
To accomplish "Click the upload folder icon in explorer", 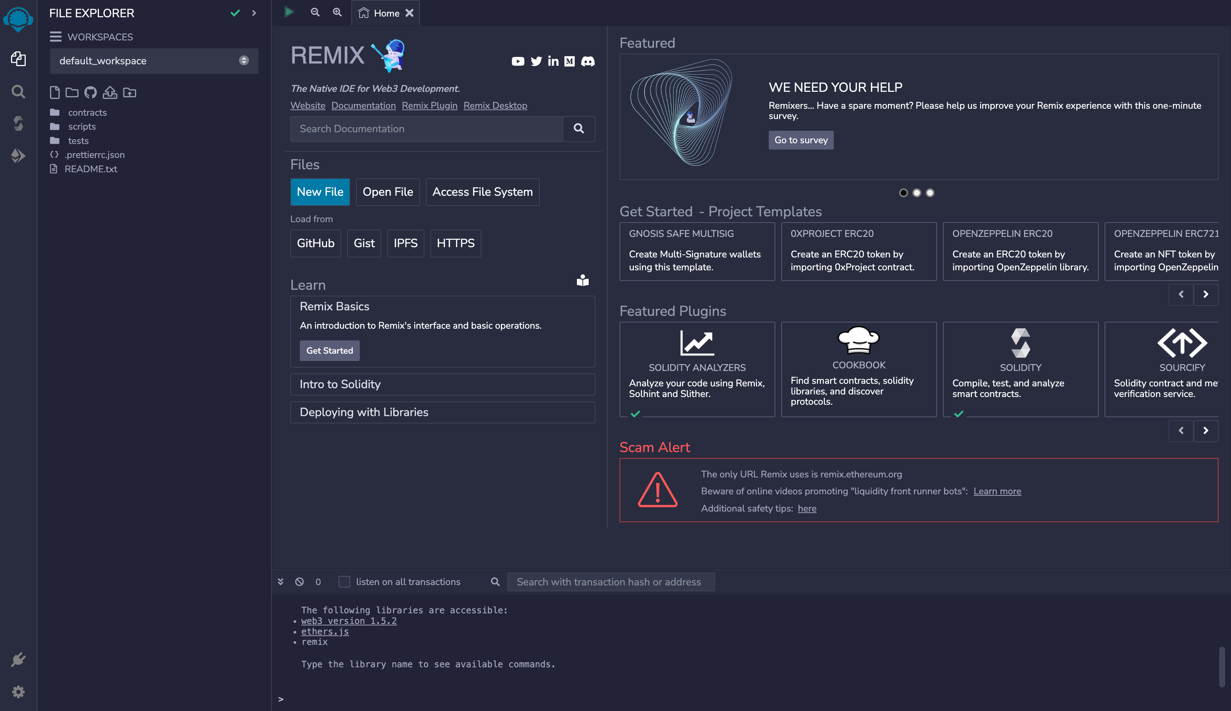I will [x=129, y=92].
